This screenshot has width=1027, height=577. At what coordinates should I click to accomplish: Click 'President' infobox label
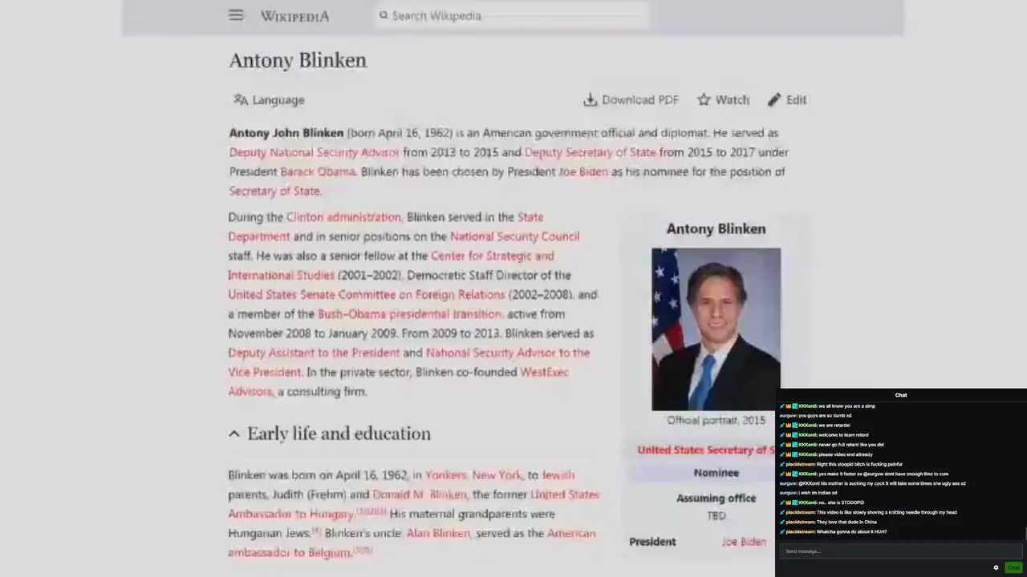(x=652, y=542)
